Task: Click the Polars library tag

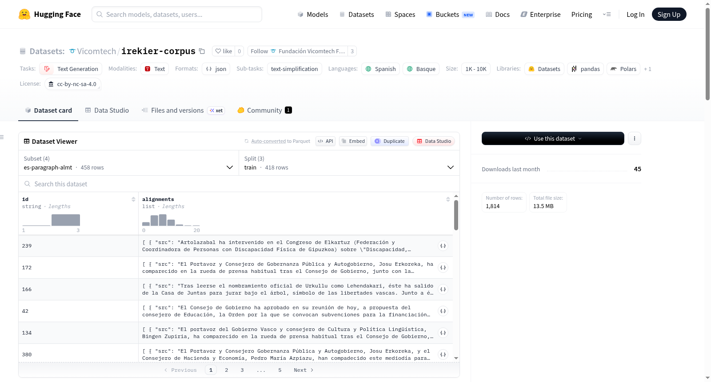Action: point(623,69)
